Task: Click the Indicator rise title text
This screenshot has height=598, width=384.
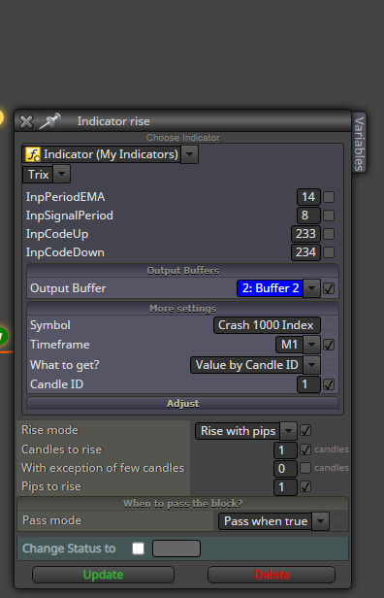Action: pyautogui.click(x=113, y=121)
